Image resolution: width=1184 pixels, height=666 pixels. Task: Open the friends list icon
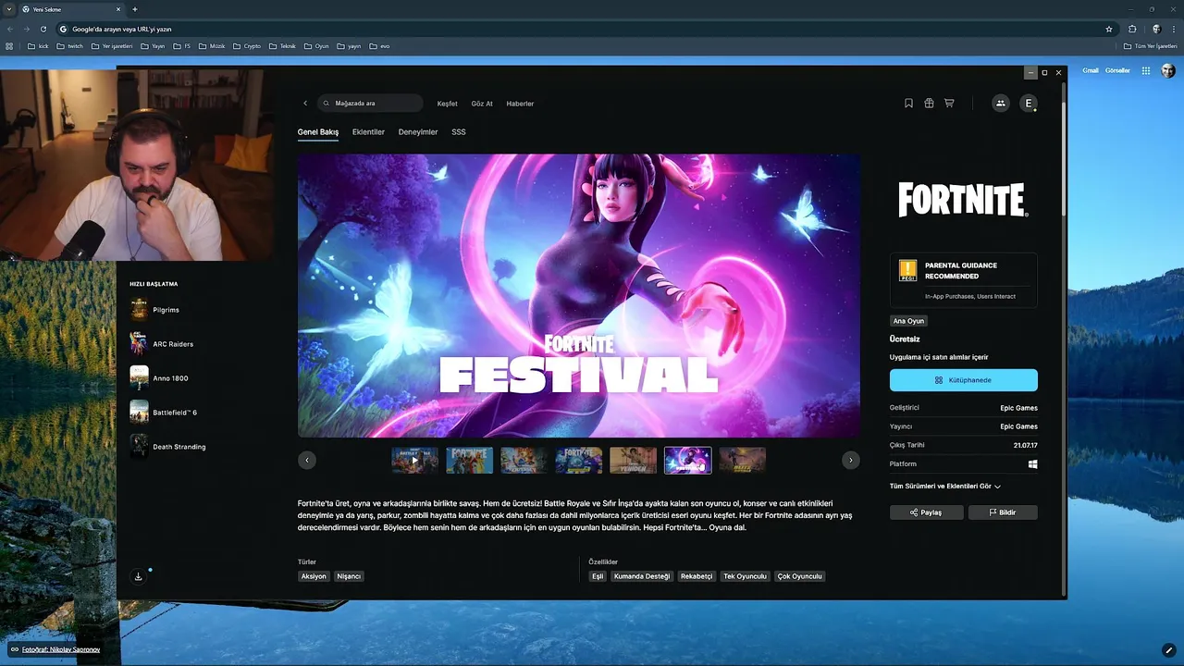coord(1000,104)
